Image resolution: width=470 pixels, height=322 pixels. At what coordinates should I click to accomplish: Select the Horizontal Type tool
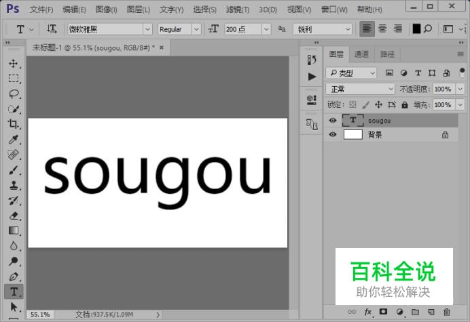click(14, 291)
